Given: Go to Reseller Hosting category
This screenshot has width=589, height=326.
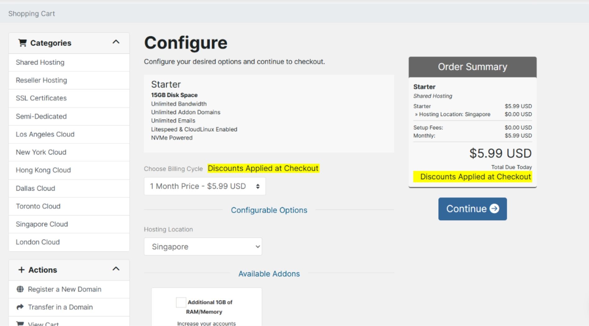Looking at the screenshot, I should (69, 80).
